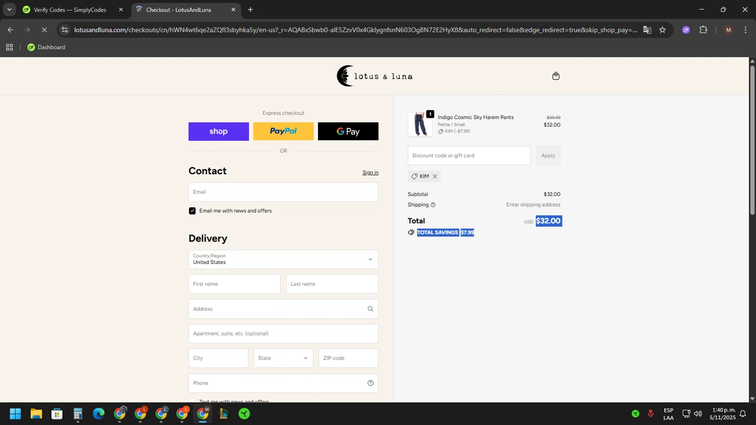The width and height of the screenshot is (756, 425).
Task: Select the Checkout - LotusAndLuna tab
Action: coord(178,10)
